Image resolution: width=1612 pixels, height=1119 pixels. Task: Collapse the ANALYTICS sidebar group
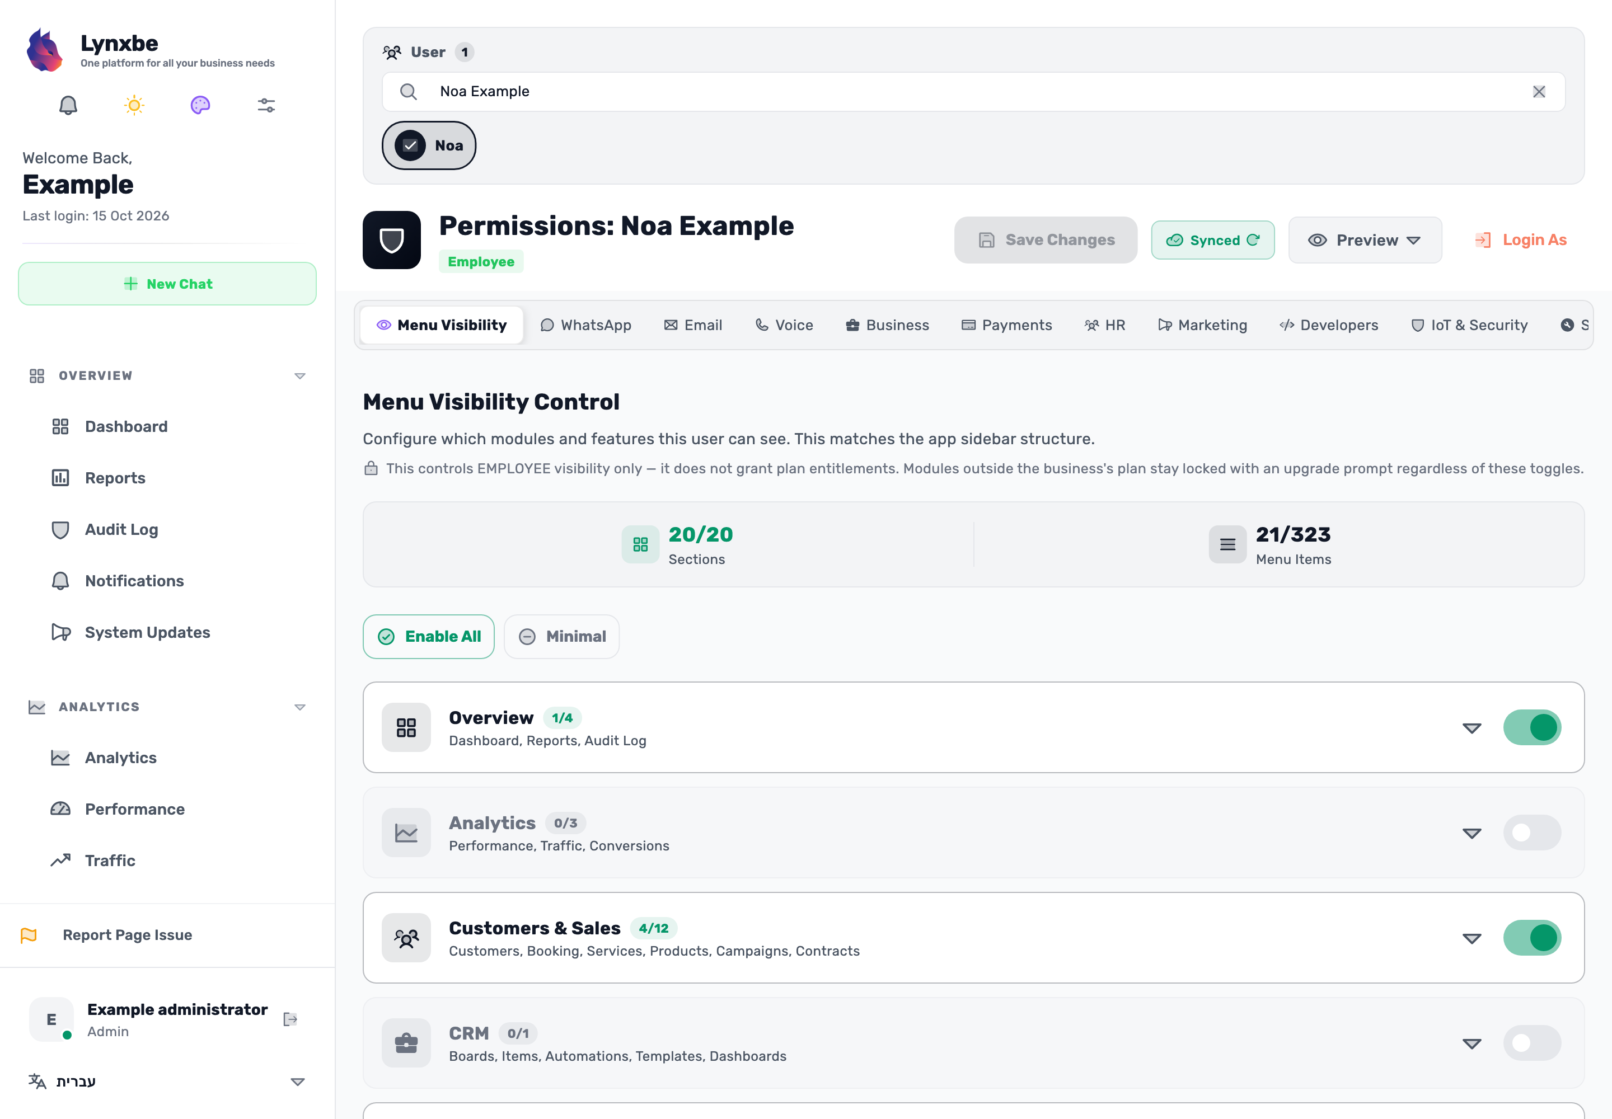[299, 707]
